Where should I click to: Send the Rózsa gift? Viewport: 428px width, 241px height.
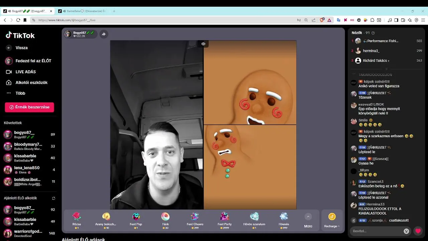(x=77, y=220)
